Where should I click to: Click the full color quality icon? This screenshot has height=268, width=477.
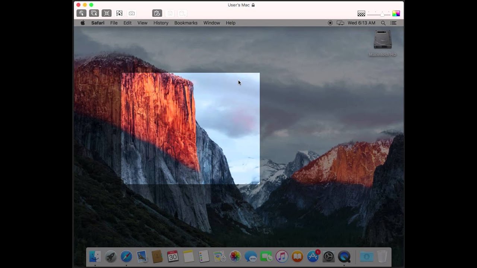point(396,13)
